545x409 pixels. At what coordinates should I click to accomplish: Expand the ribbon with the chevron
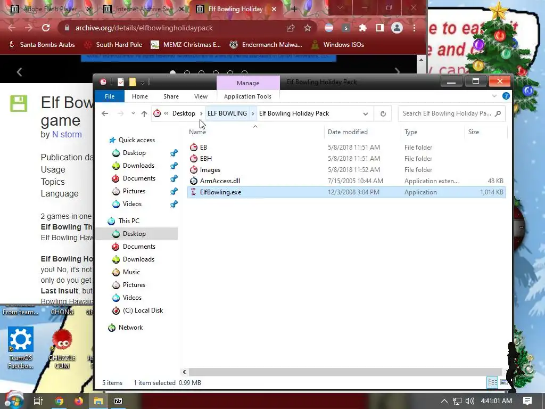point(494,96)
